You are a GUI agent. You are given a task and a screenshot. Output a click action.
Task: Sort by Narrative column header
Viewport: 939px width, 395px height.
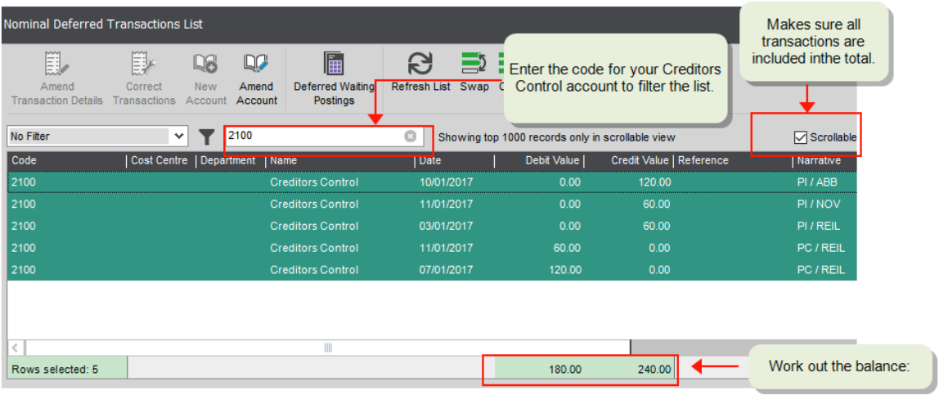click(824, 160)
